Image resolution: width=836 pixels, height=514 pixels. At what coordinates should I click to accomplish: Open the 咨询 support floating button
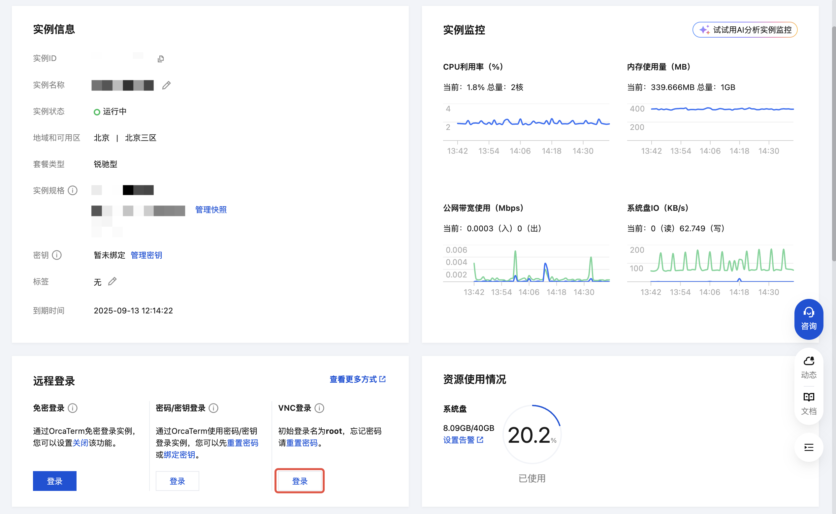point(809,319)
